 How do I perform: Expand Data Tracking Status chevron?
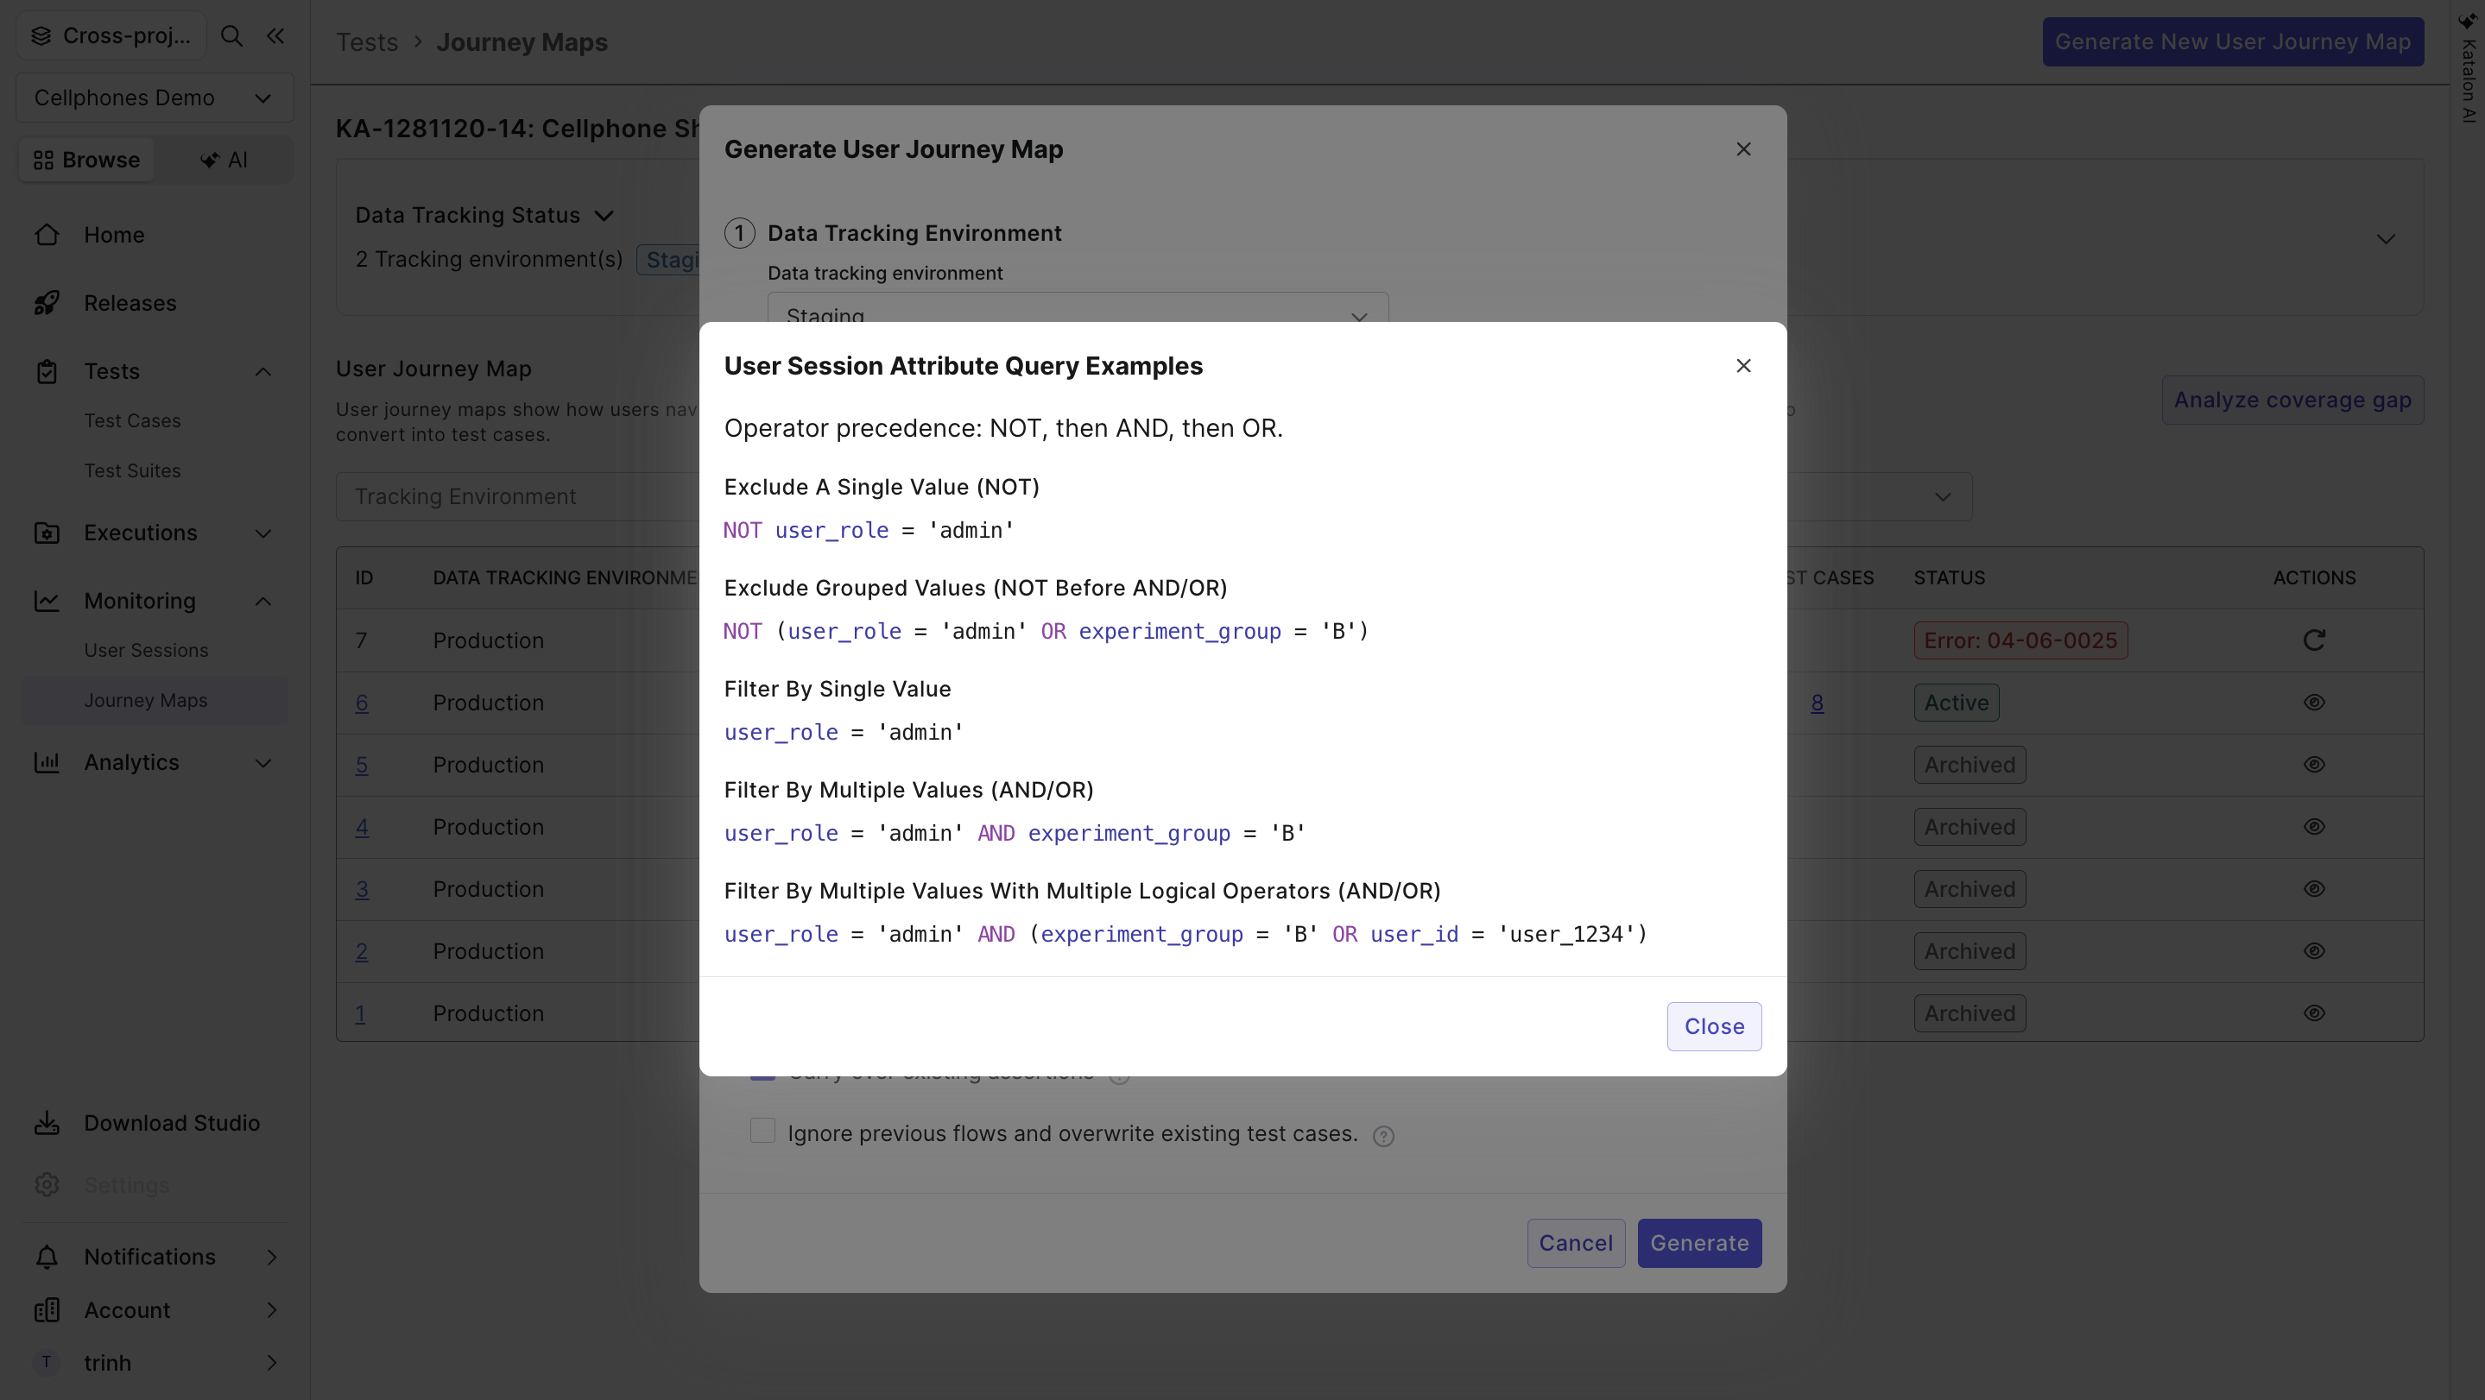(604, 216)
